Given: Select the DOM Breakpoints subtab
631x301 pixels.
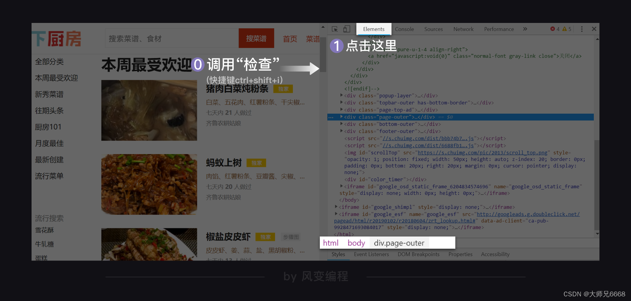Looking at the screenshot, I should (x=418, y=254).
